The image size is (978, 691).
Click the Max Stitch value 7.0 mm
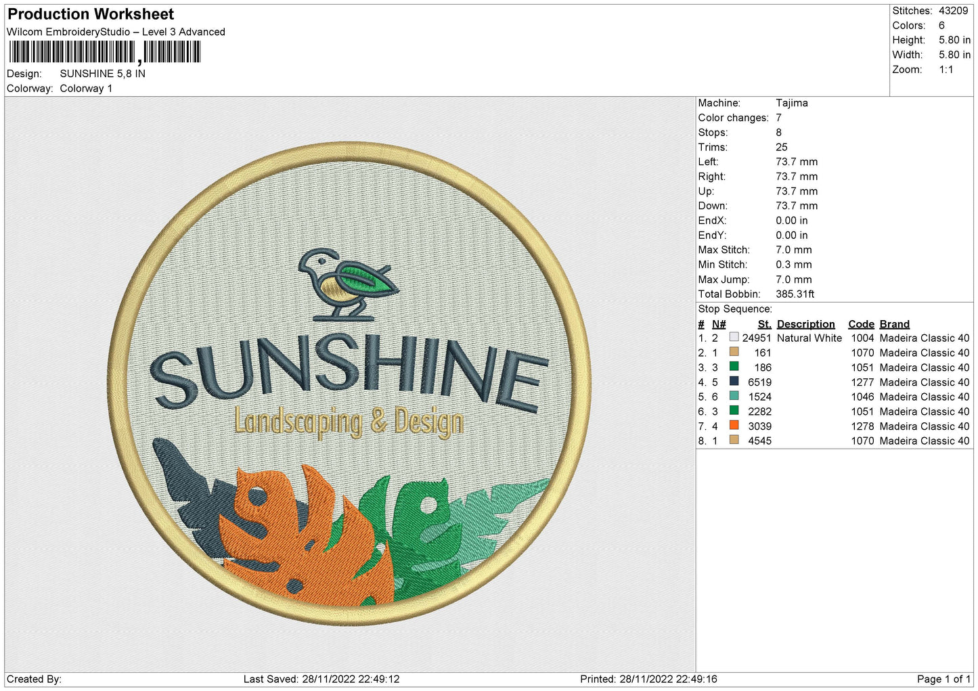click(794, 250)
